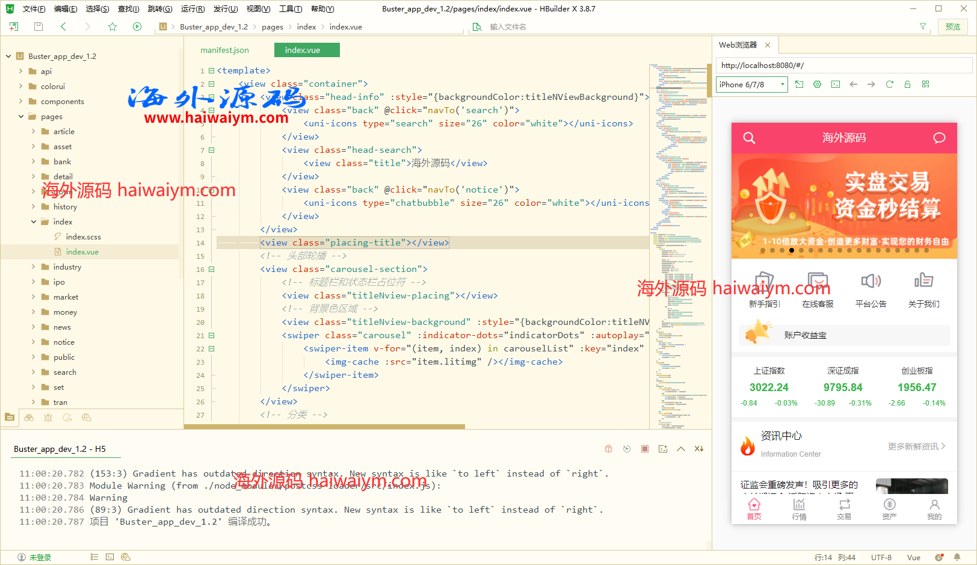Toggle fold on line 16 carousel-section
The width and height of the screenshot is (977, 565).
pos(211,270)
